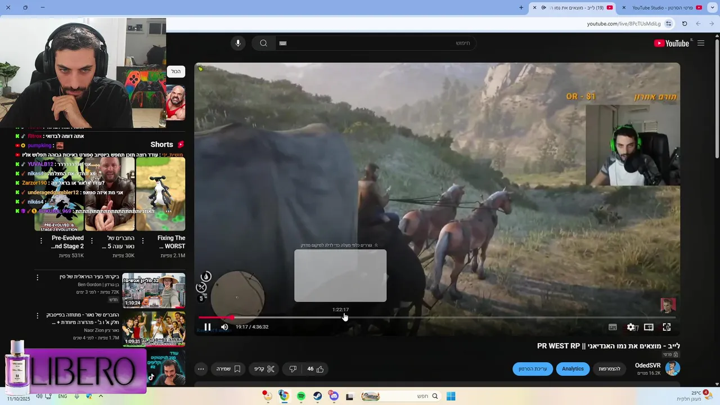Image resolution: width=720 pixels, height=405 pixels.
Task: Pause the video with the player button
Action: coord(207,327)
